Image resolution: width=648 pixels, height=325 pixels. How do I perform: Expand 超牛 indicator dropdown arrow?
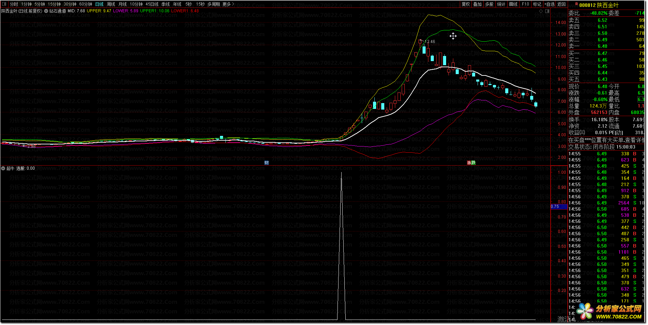[x=3, y=168]
